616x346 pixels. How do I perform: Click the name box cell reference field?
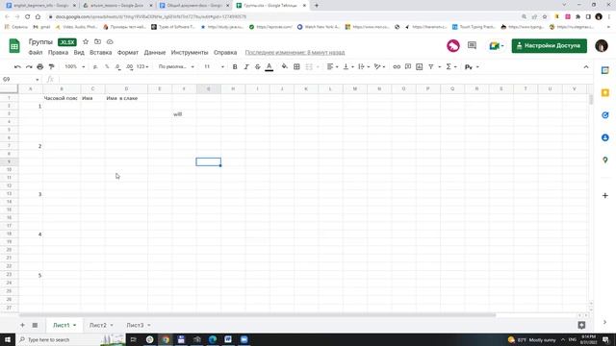(x=21, y=79)
